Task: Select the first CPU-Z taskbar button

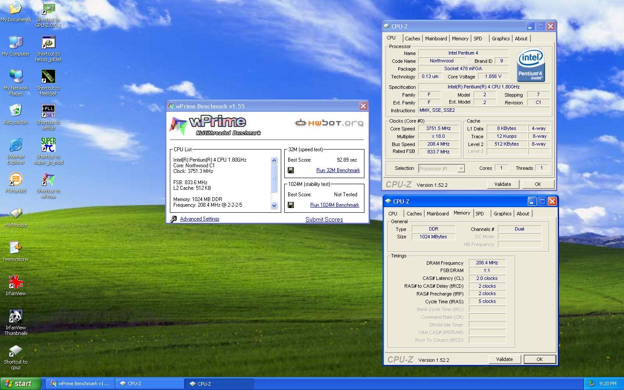Action: (x=150, y=383)
